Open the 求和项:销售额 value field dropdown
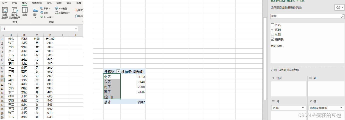345x120 pixels. [x=341, y=108]
